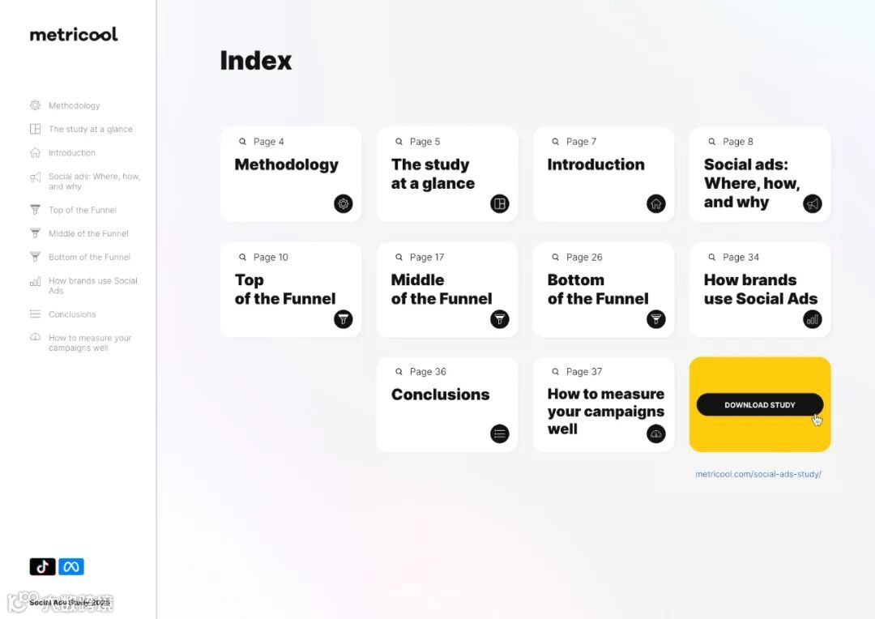Screen dimensions: 875x619
Task: Jump to 'How to measure your campaigns' in the sidebar
Action: [x=89, y=343]
